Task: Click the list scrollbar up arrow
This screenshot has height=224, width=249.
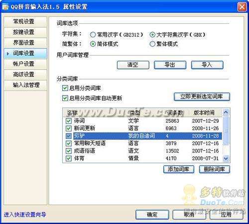Action: pos(226,112)
